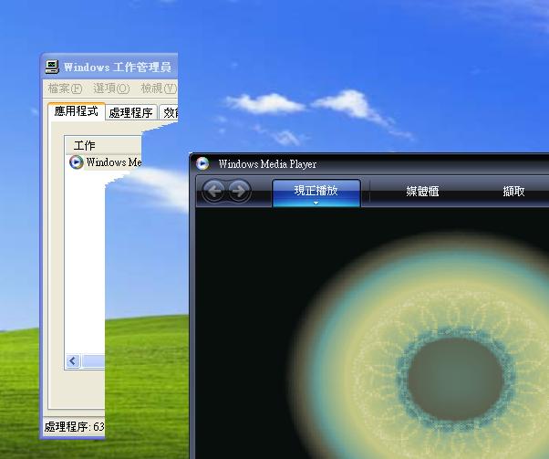Screen dimensions: 549x459
Task: Switch to the 處理程序 tab
Action: pyautogui.click(x=131, y=113)
